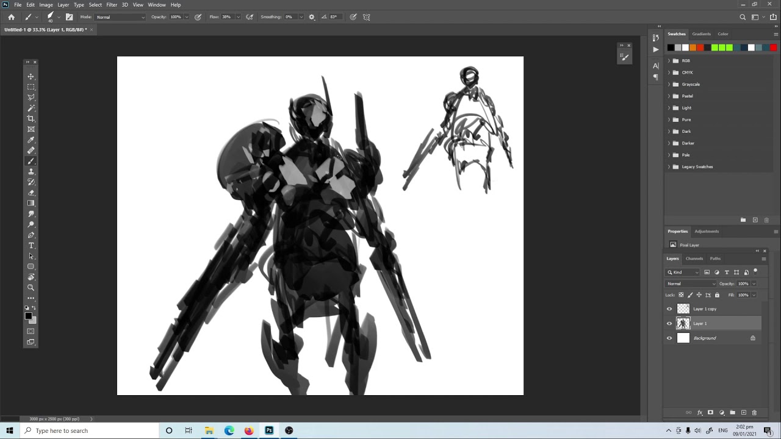Switch to the Gradients tab

701,34
